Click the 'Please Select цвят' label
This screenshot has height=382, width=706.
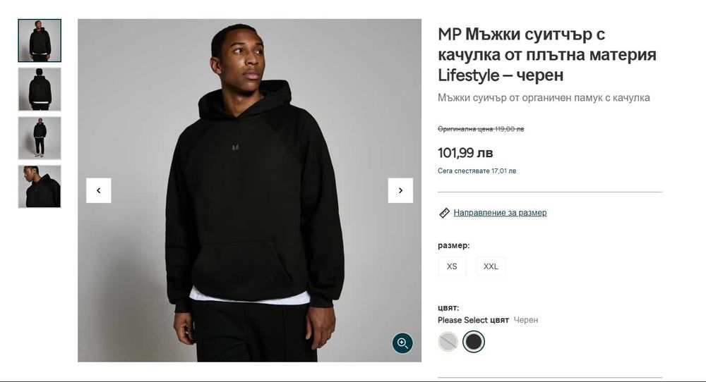tap(473, 320)
